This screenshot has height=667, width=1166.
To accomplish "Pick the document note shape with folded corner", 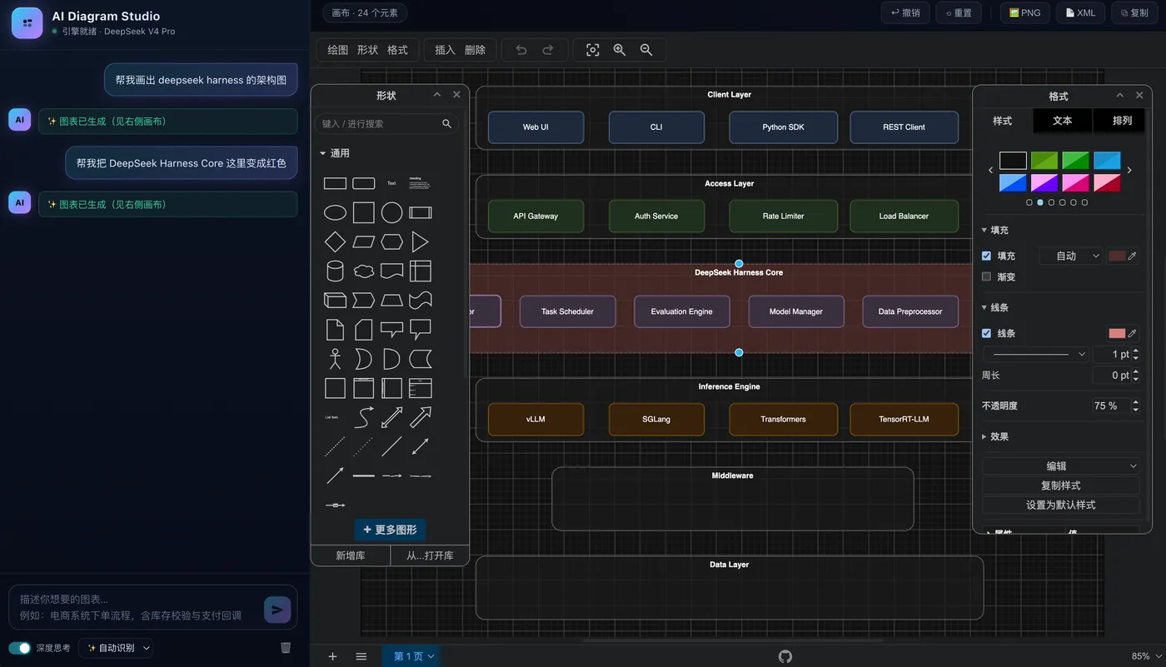I will [x=335, y=330].
